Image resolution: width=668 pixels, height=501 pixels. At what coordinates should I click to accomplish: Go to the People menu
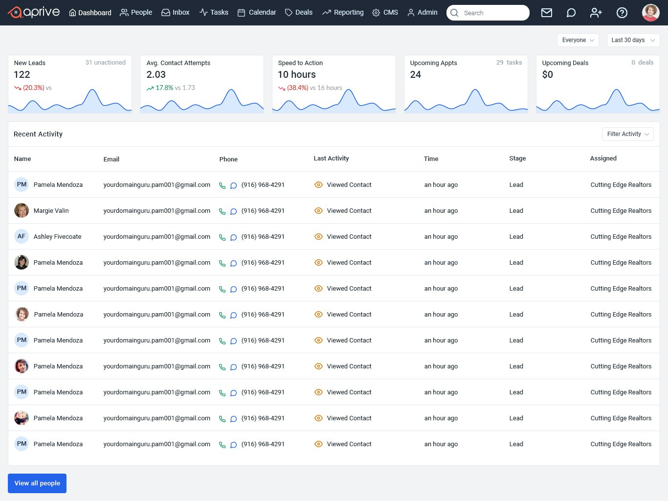pos(136,13)
